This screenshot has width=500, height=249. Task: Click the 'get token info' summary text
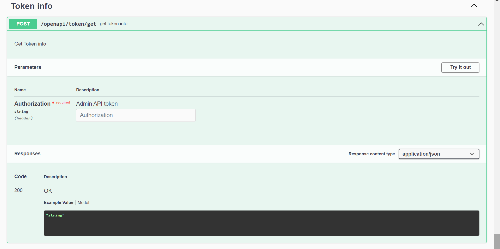click(x=114, y=24)
